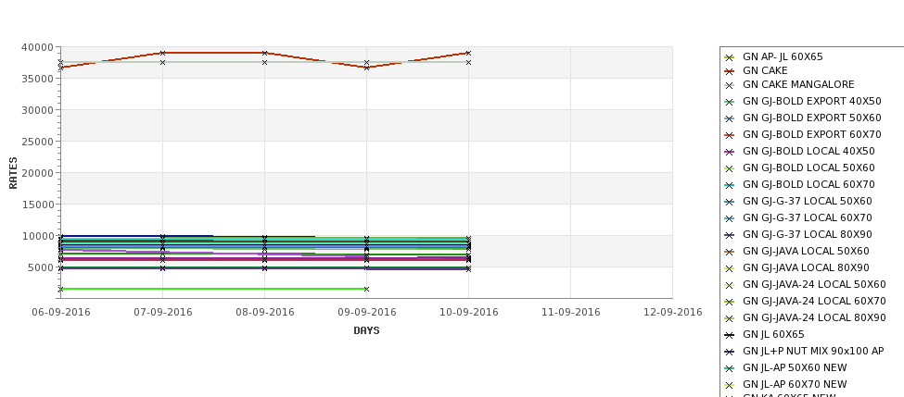Click the RATES y-axis title
This screenshot has height=397, width=904.
[x=13, y=173]
